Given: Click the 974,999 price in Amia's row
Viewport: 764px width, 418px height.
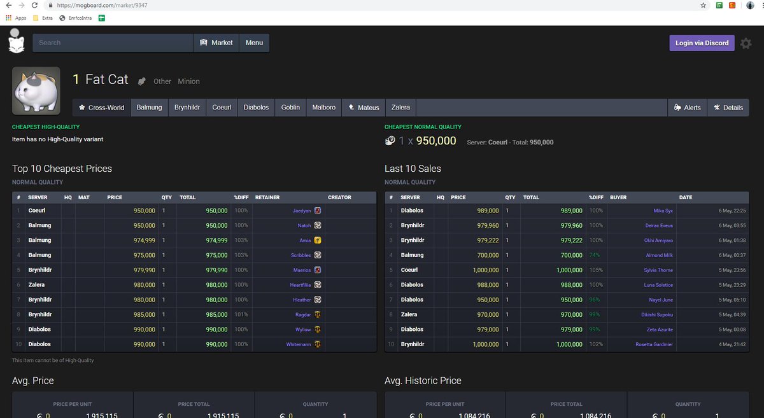Looking at the screenshot, I should point(144,240).
